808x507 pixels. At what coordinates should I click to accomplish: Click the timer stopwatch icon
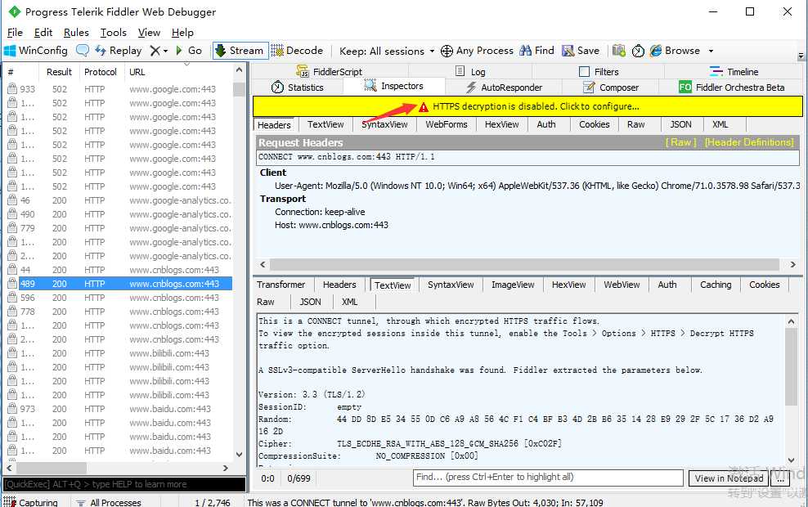click(638, 51)
